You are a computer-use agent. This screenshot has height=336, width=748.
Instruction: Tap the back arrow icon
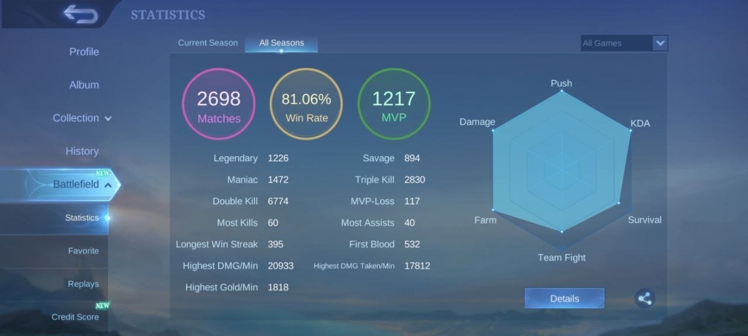coord(81,14)
